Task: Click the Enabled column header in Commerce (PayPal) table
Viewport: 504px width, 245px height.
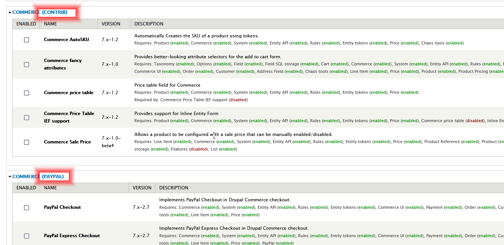Action: [x=26, y=188]
